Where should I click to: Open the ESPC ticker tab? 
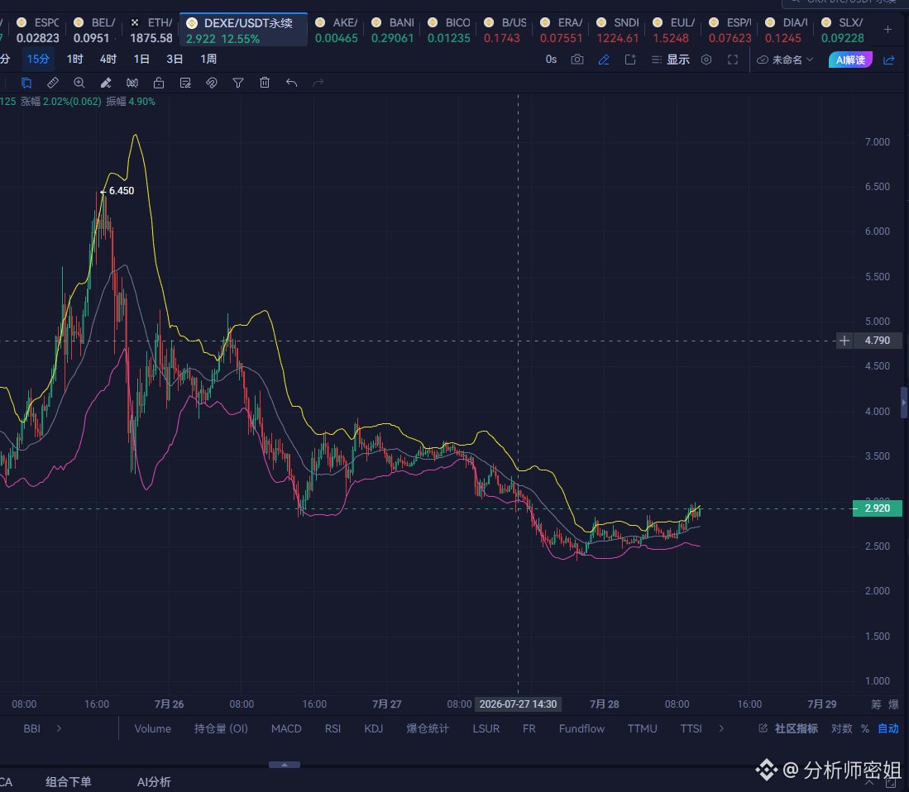click(x=38, y=30)
